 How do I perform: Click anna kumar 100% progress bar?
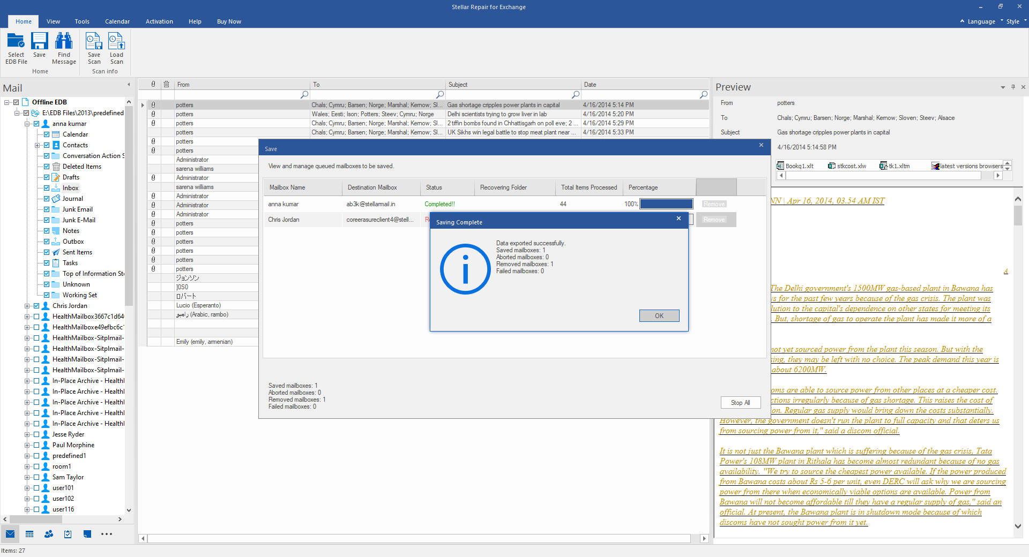pos(666,204)
